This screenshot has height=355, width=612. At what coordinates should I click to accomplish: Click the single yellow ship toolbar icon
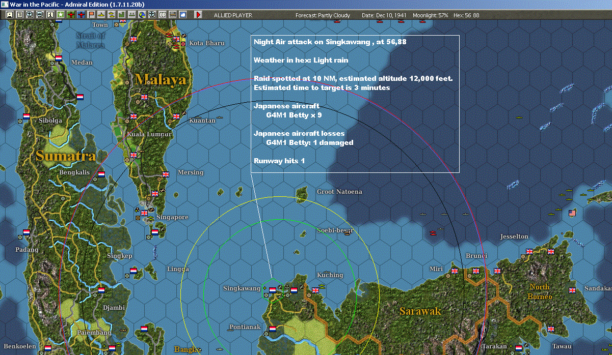pyautogui.click(x=101, y=15)
